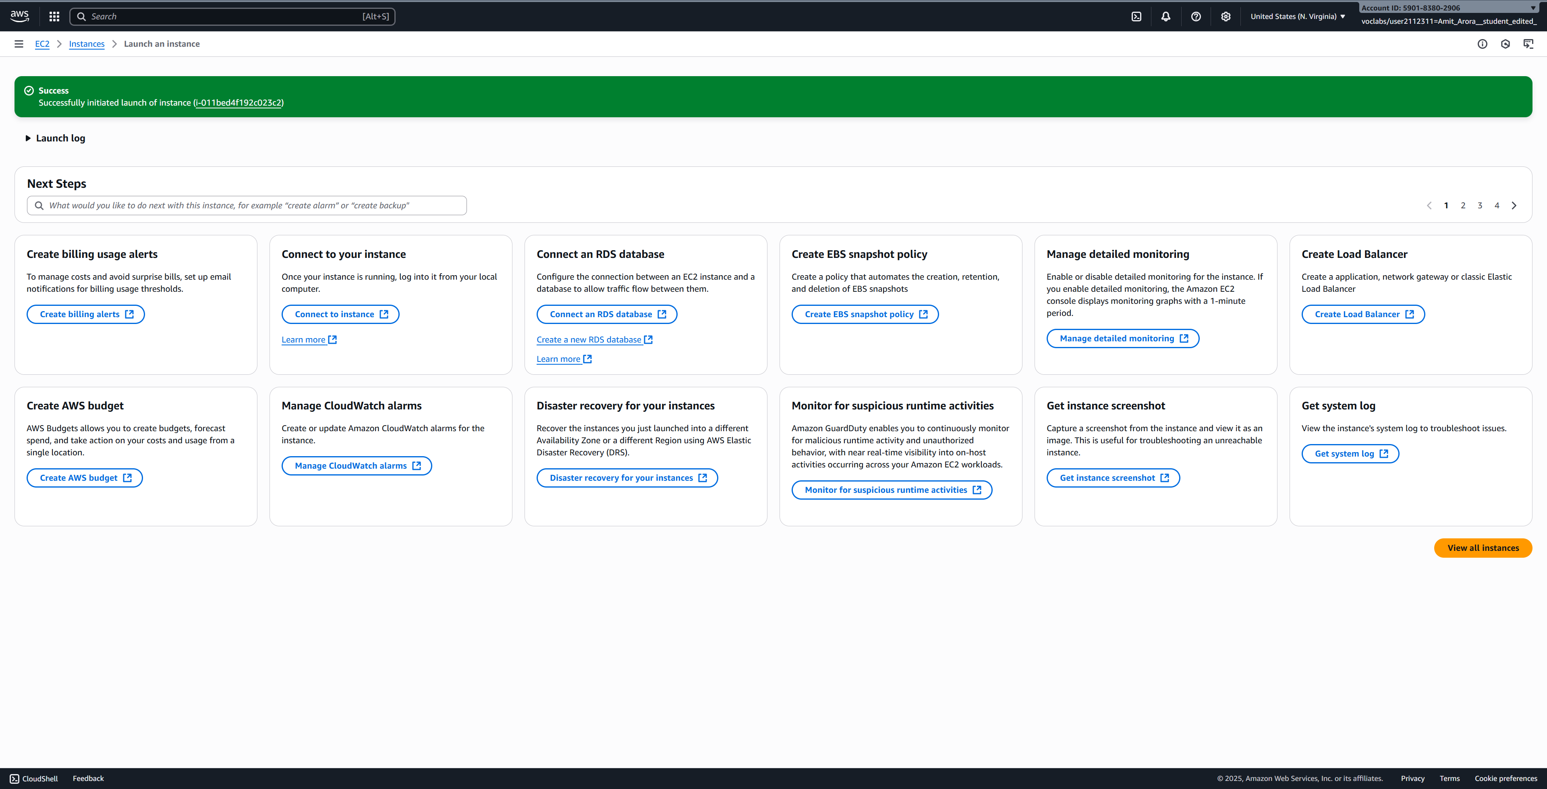
Task: Open CloudShell from the top bar icon
Action: [1136, 16]
